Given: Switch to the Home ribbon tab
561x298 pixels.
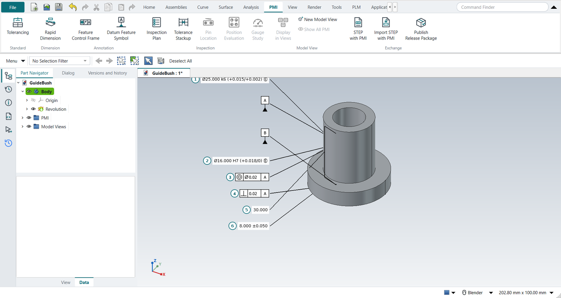Looking at the screenshot, I should [x=149, y=7].
